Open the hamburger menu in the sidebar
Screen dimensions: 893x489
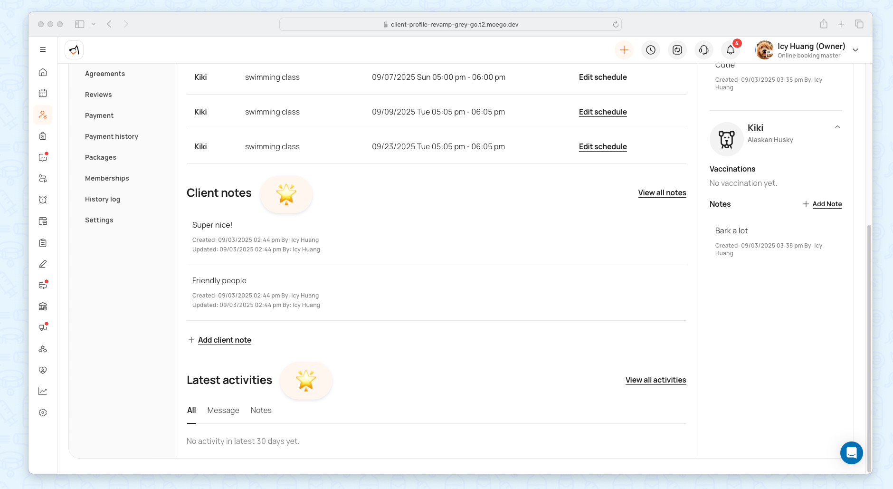(43, 49)
